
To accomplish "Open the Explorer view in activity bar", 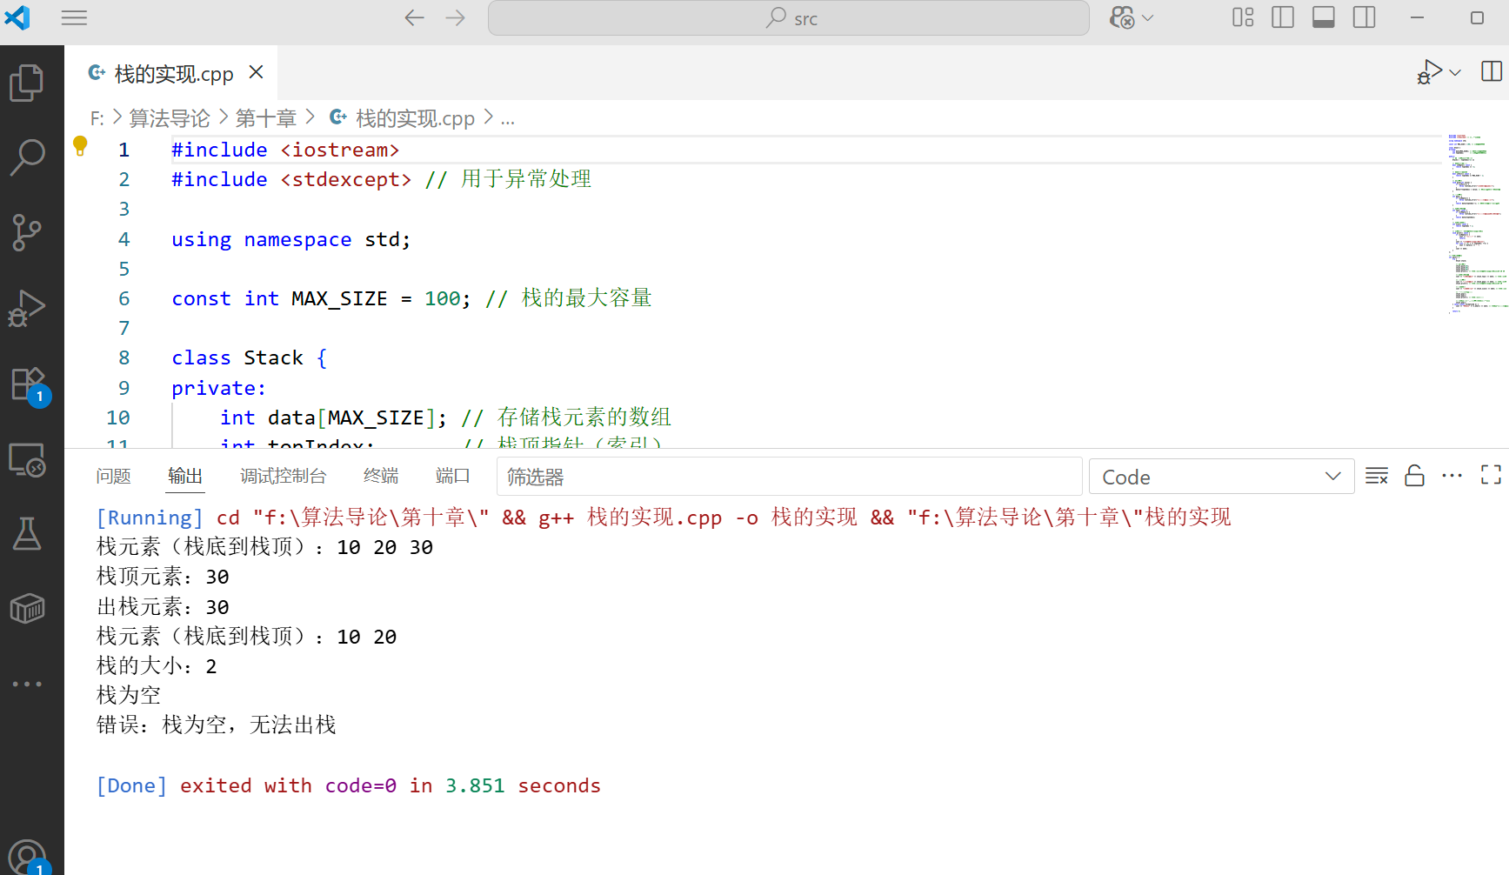I will click(x=27, y=83).
